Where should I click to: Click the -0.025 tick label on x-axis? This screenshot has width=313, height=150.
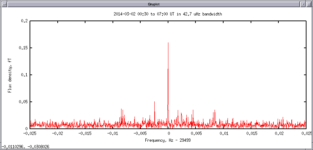pos(30,133)
